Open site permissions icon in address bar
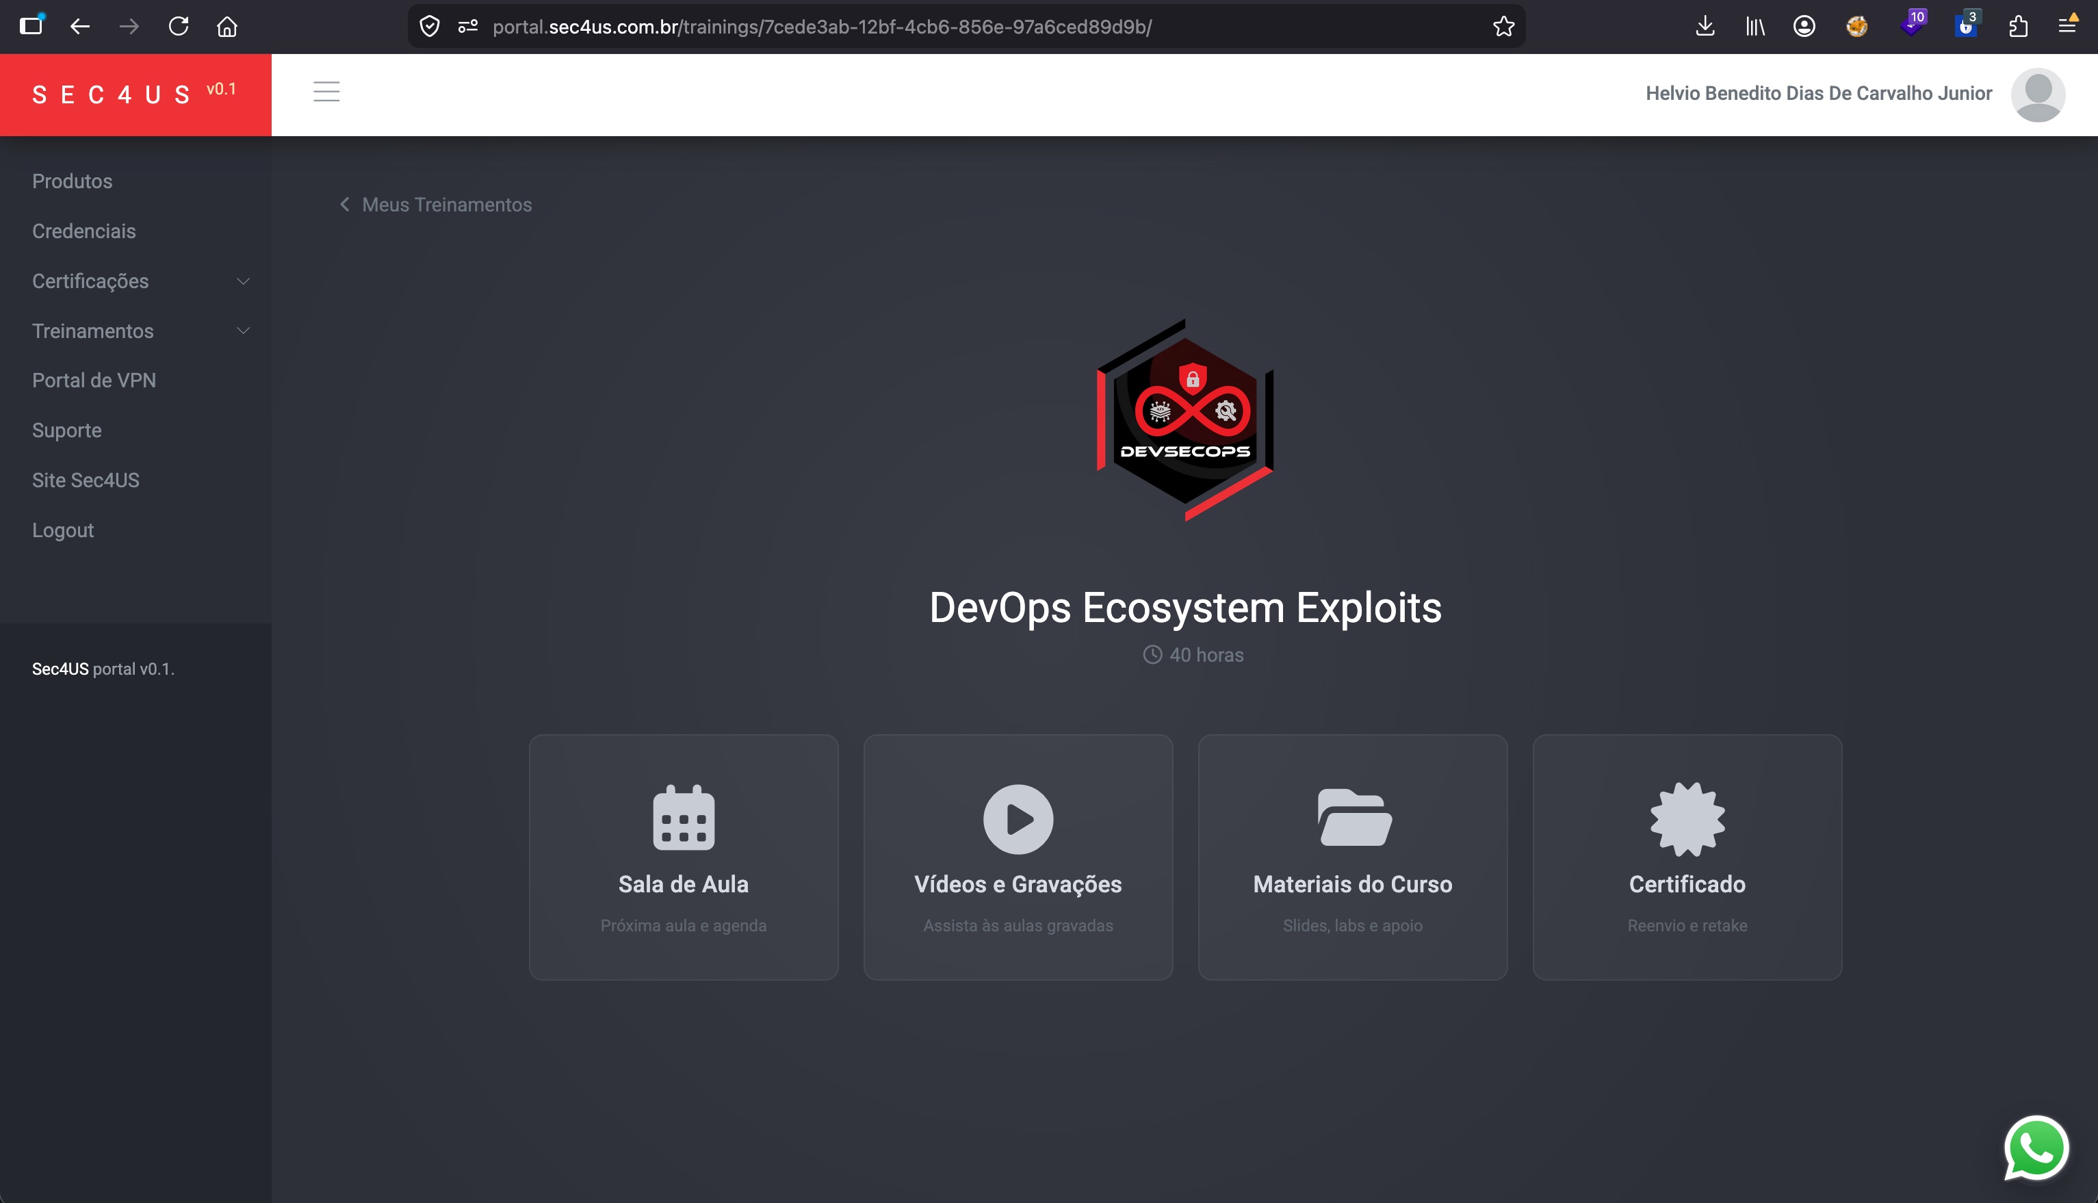This screenshot has width=2098, height=1203. click(468, 27)
